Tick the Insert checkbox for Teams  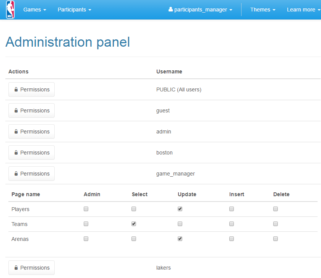pyautogui.click(x=232, y=224)
